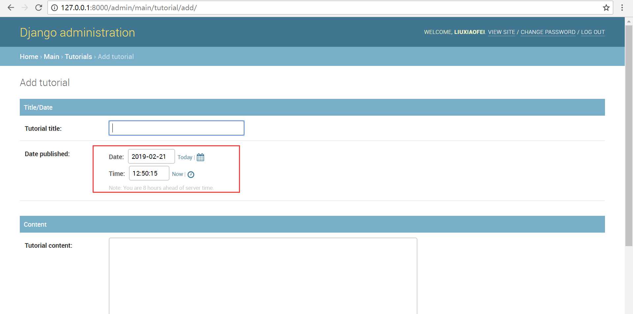Go to Main in the breadcrumb
Image resolution: width=633 pixels, height=314 pixels.
click(51, 57)
